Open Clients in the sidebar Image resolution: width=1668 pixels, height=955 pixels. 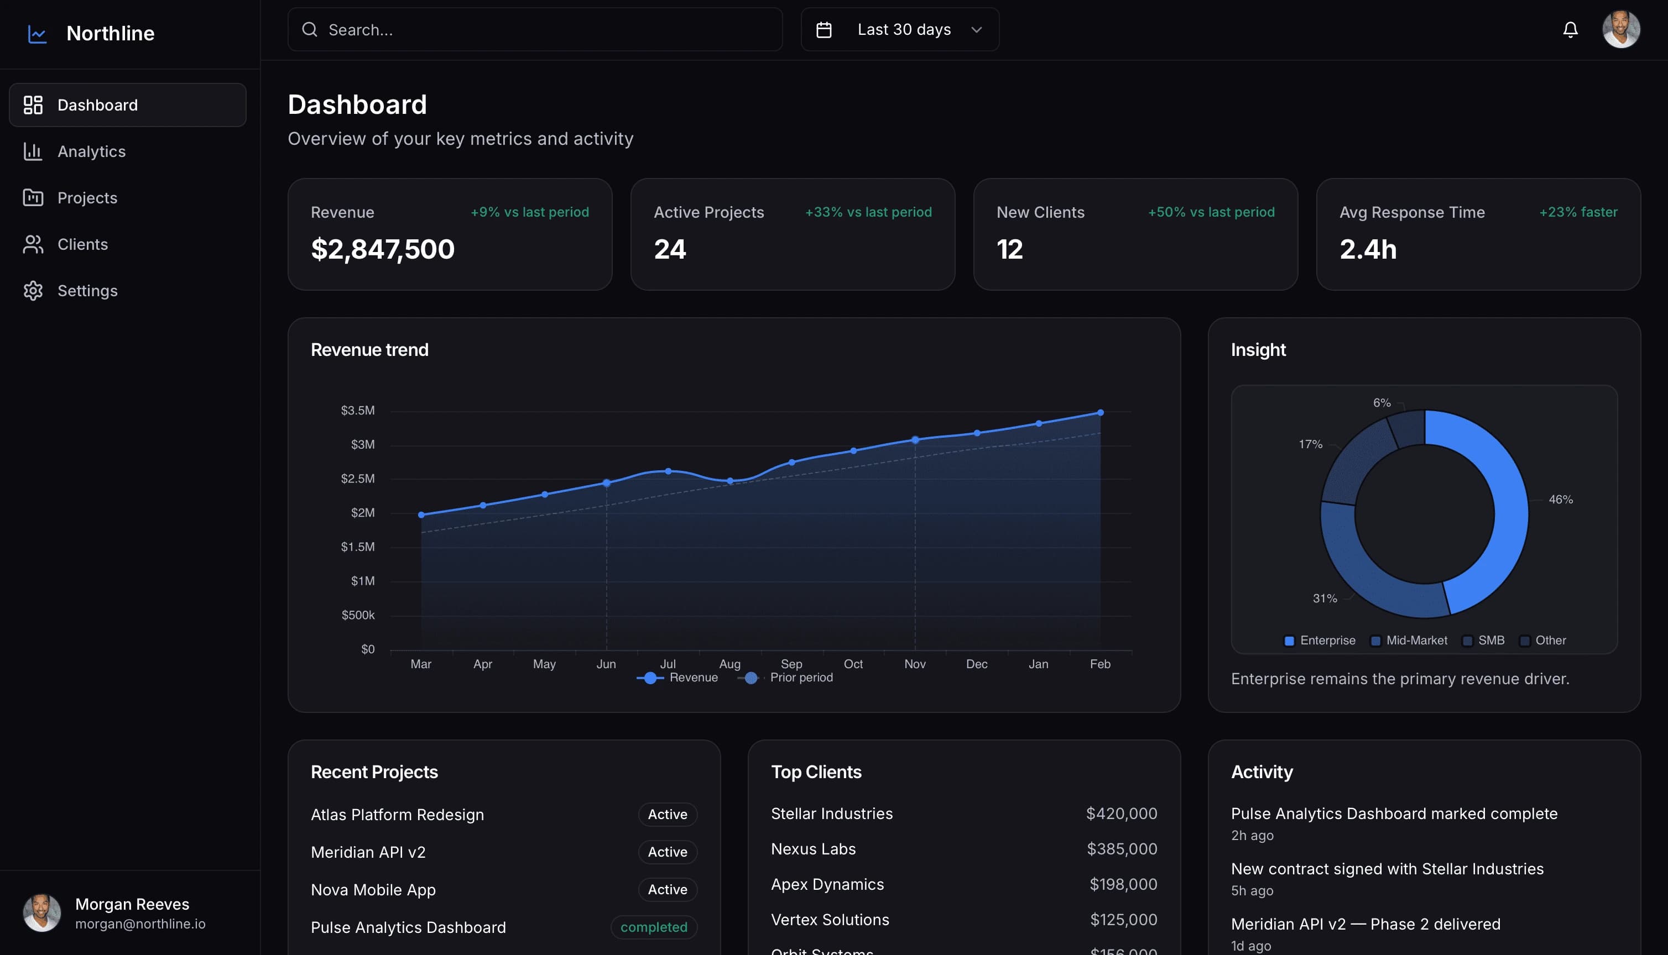(x=128, y=245)
